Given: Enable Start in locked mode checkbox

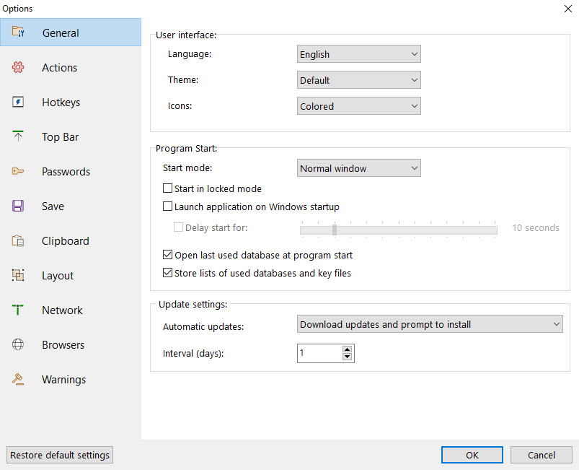Looking at the screenshot, I should 168,188.
